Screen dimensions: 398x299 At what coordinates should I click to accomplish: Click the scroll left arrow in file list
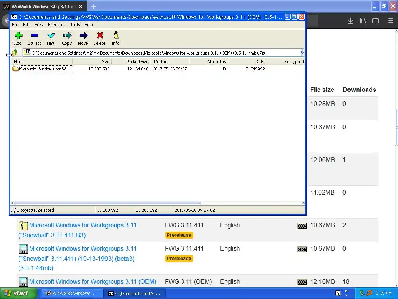coord(12,203)
